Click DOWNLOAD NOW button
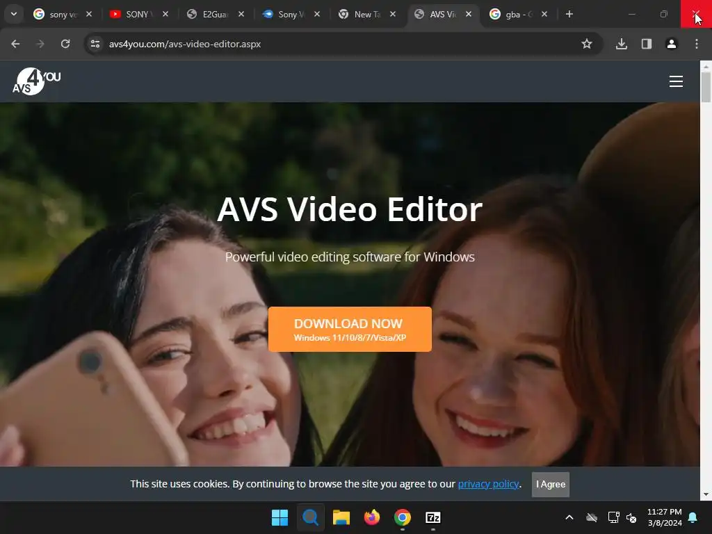The height and width of the screenshot is (534, 712). click(x=350, y=329)
